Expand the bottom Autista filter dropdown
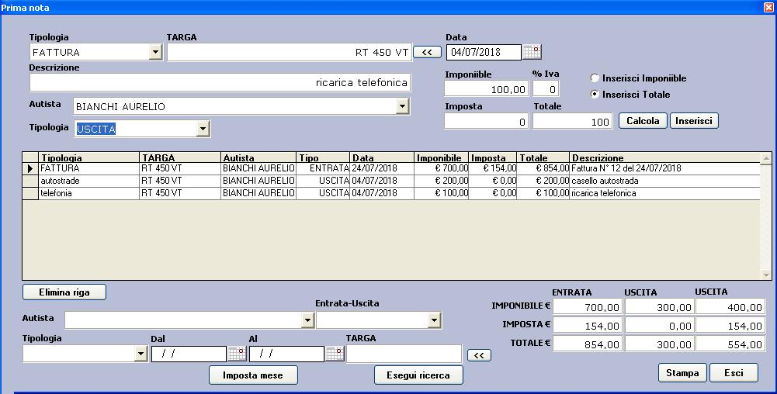 coord(307,320)
